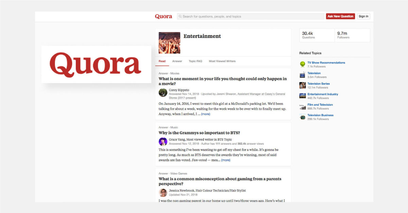Focus the search questions, people, topics field
Viewport: 408px width, 213px height.
coord(251,16)
